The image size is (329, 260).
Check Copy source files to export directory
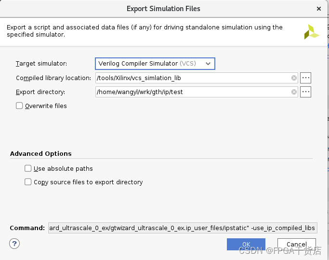point(28,182)
